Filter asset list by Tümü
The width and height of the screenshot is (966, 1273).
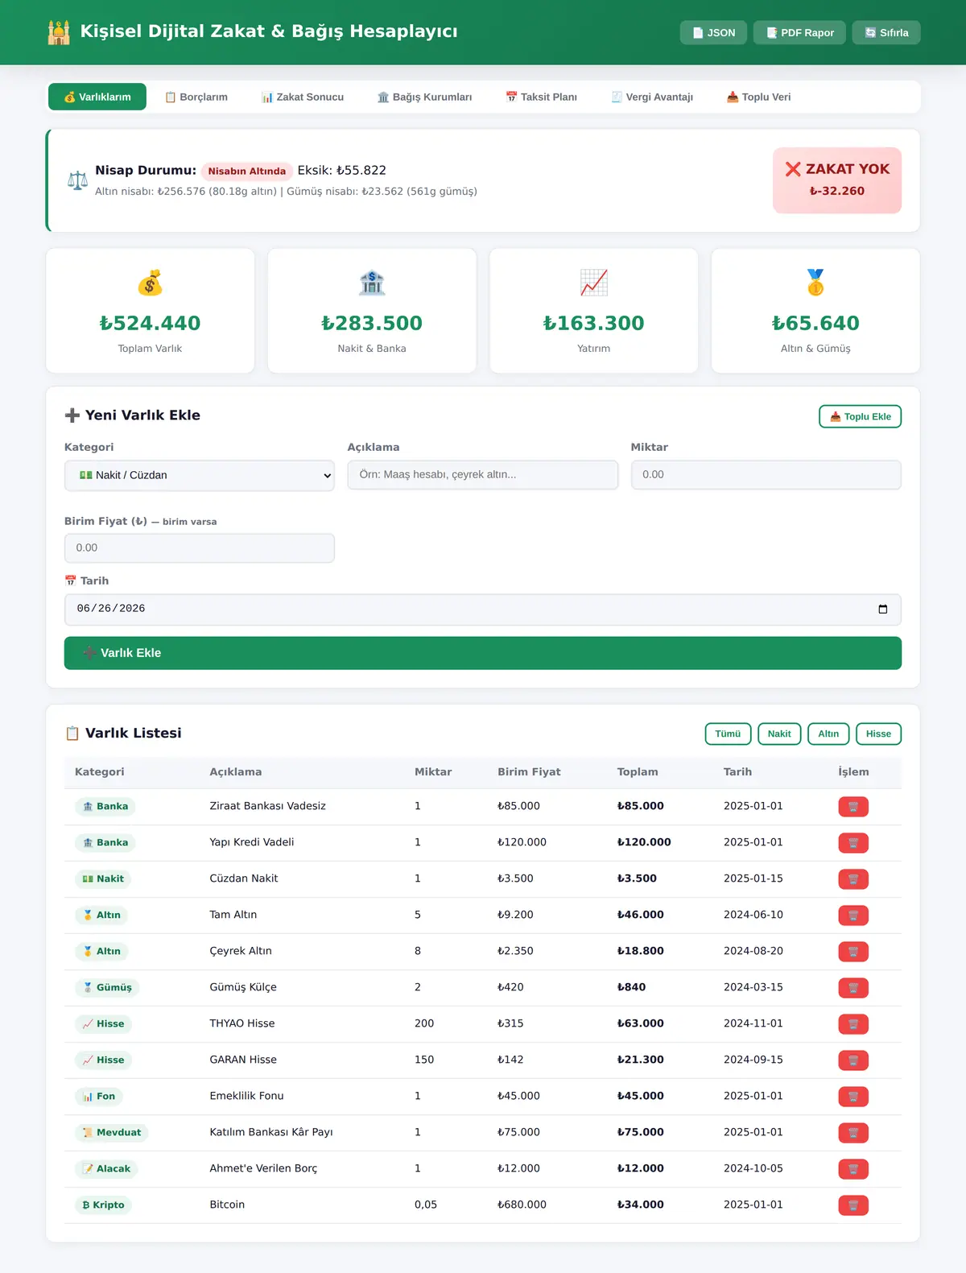point(728,734)
